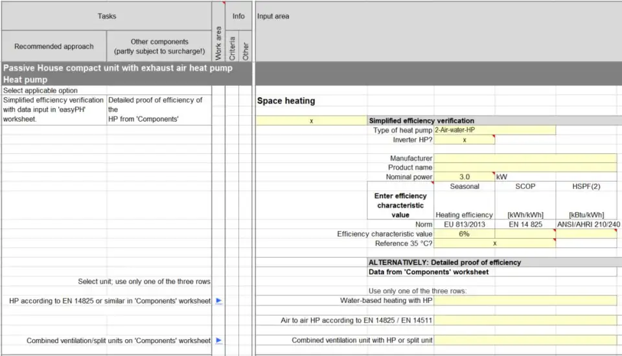The width and height of the screenshot is (622, 356).
Task: Select the Manufacturer input field
Action: (525, 158)
